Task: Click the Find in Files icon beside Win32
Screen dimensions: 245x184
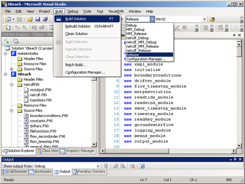Action: tap(212, 19)
